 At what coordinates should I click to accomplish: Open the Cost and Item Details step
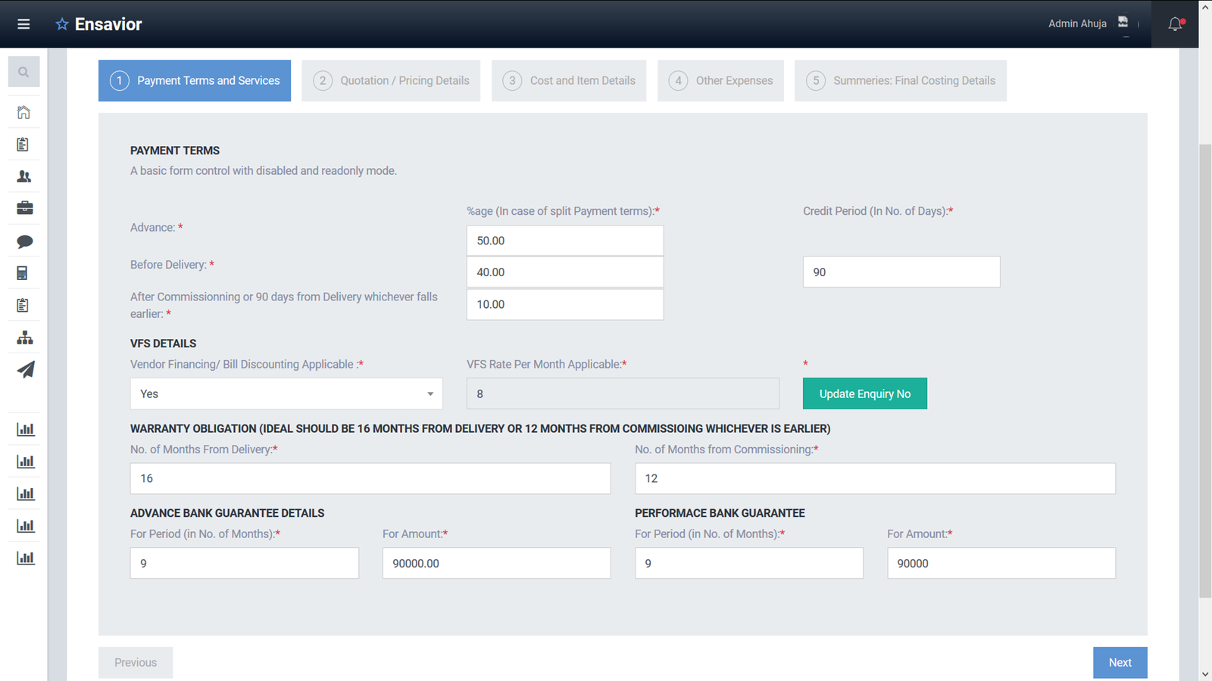coord(569,80)
